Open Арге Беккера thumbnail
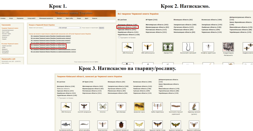Image resolution: width=253 pixels, height=131 pixels. click(121, 107)
